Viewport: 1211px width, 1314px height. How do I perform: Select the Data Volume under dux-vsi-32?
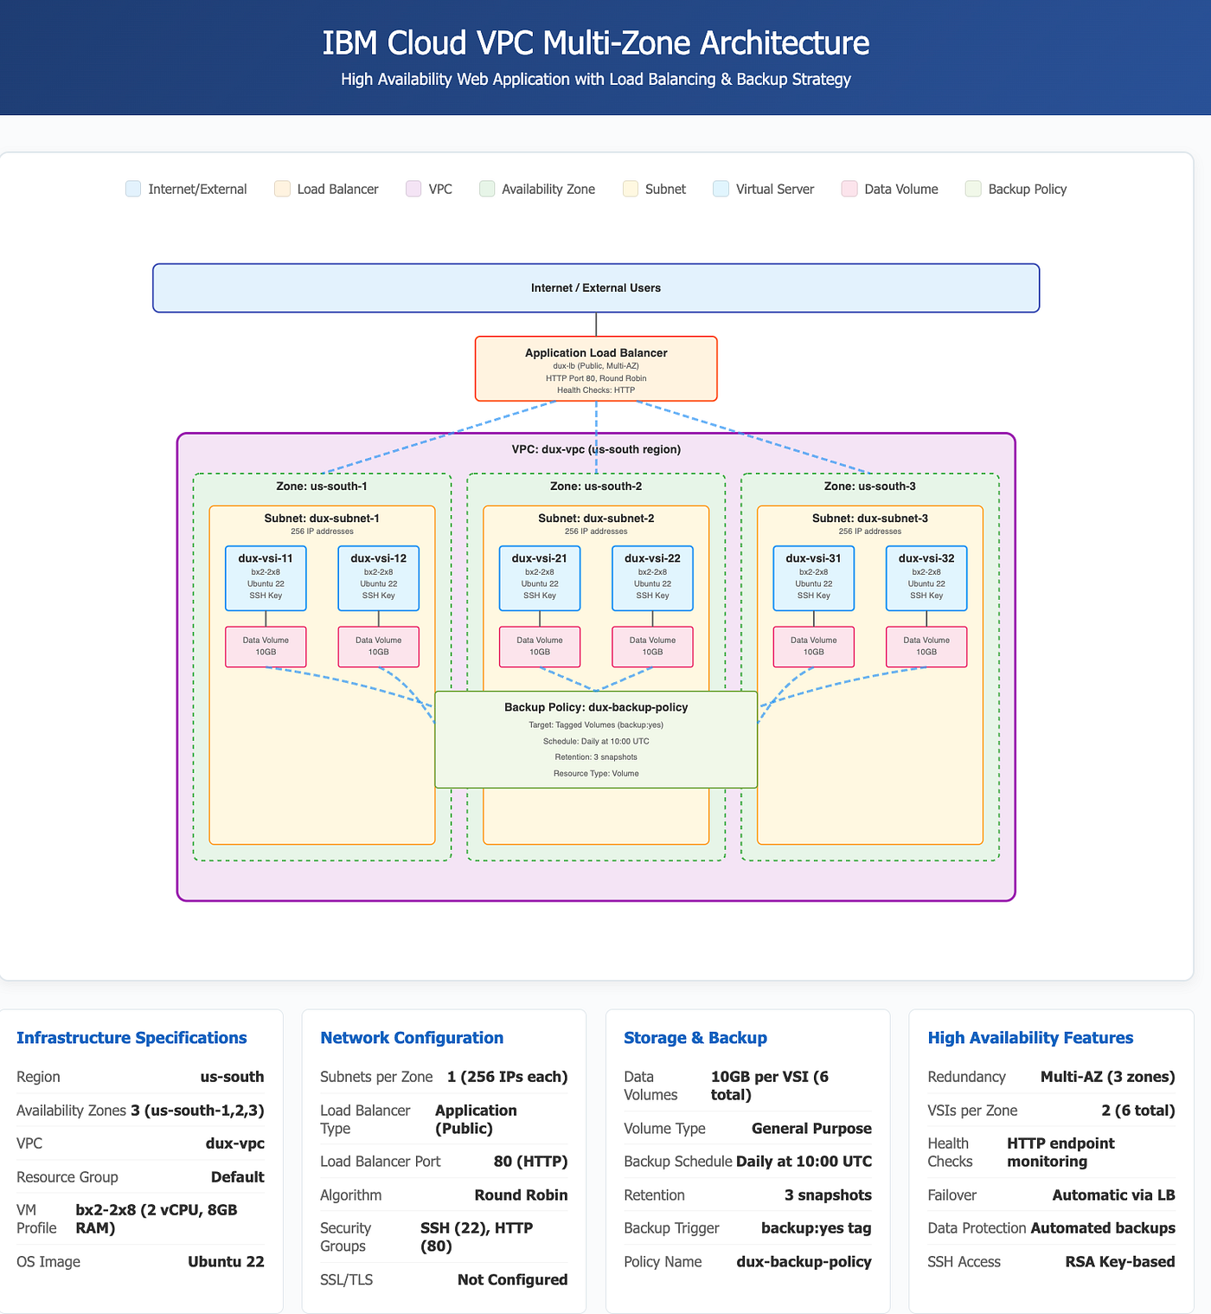tap(926, 647)
